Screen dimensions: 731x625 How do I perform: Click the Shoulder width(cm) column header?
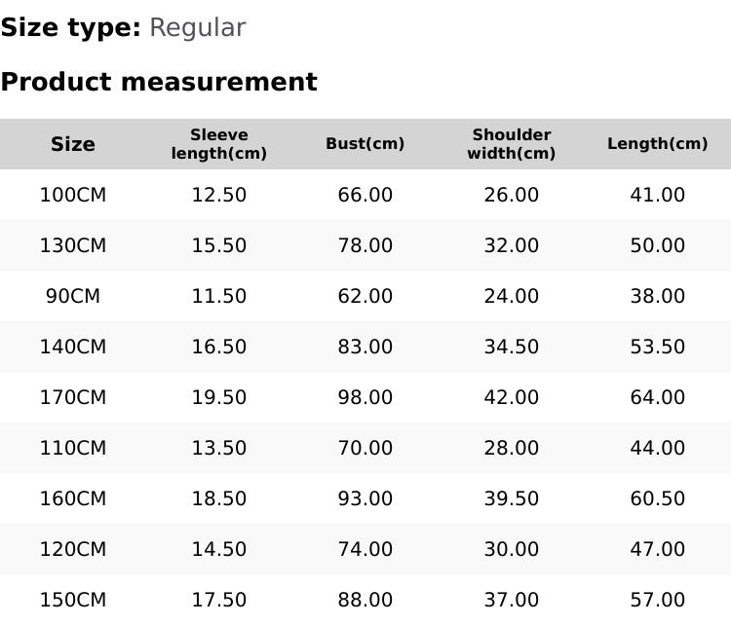click(x=512, y=144)
